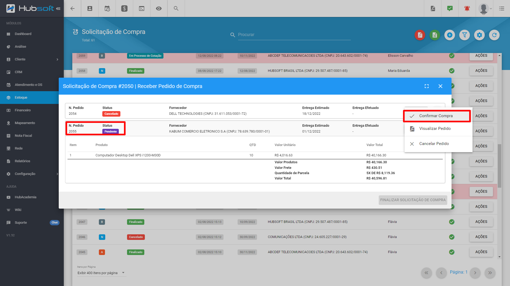Click the Pendente status badge on order 2055

pos(111,131)
